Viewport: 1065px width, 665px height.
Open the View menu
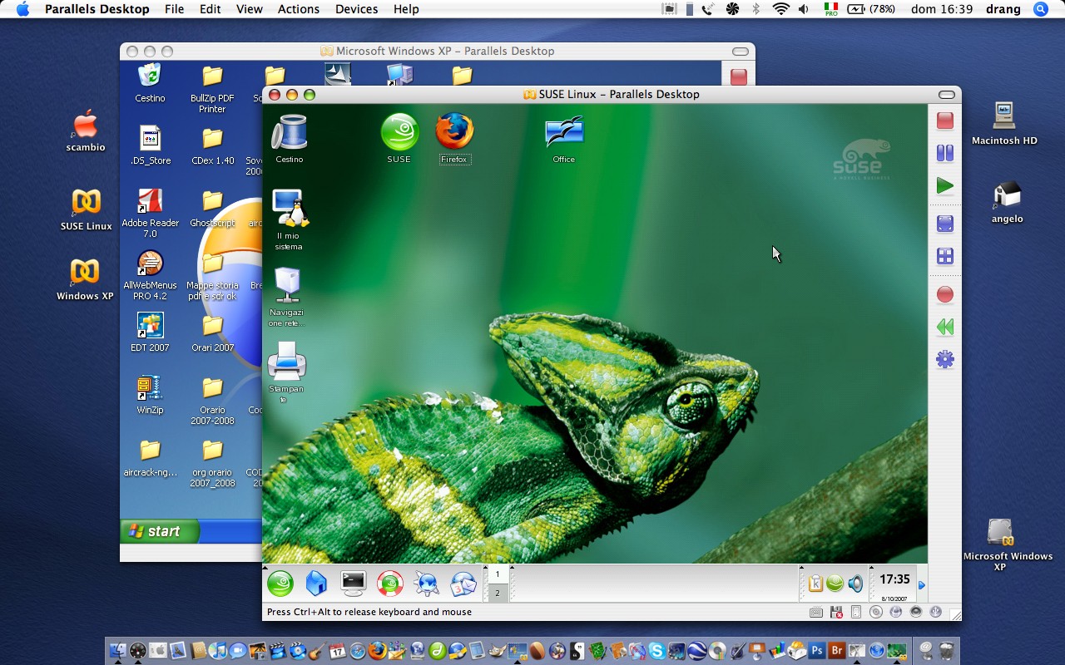pyautogui.click(x=250, y=9)
